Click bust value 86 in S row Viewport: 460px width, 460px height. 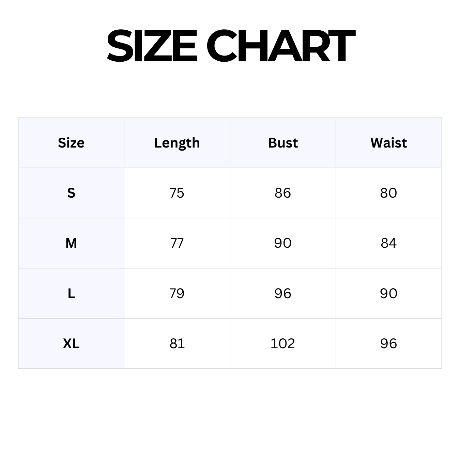pyautogui.click(x=283, y=193)
